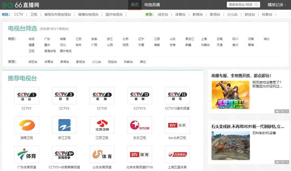This screenshot has height=171, width=291.
Task: Filter by region 央视
Action: [31, 39]
